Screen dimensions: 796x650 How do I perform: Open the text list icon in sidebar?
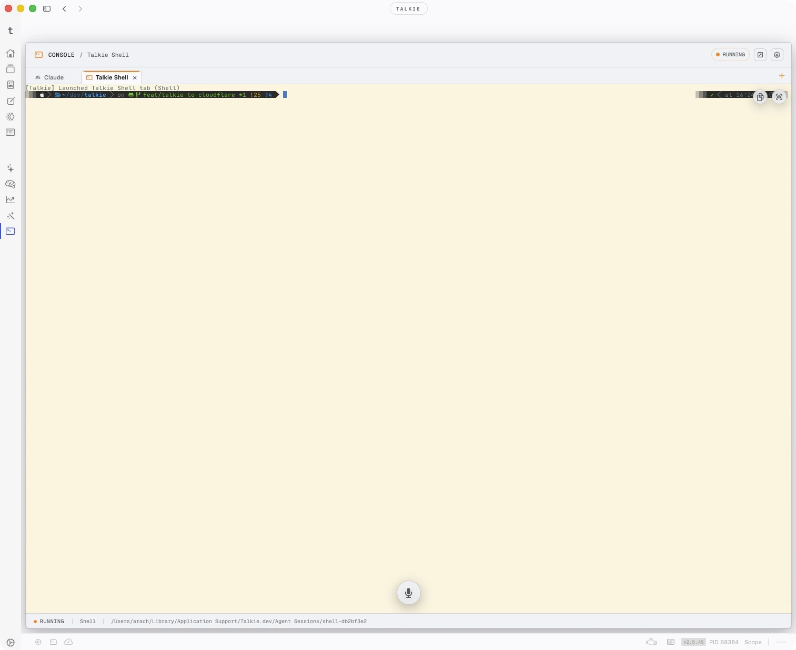click(11, 133)
